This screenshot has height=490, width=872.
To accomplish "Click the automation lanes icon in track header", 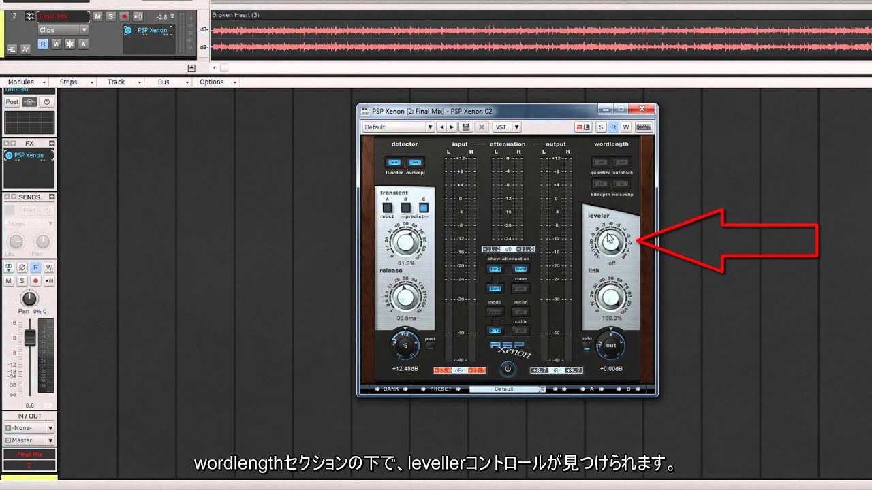I will pyautogui.click(x=25, y=49).
